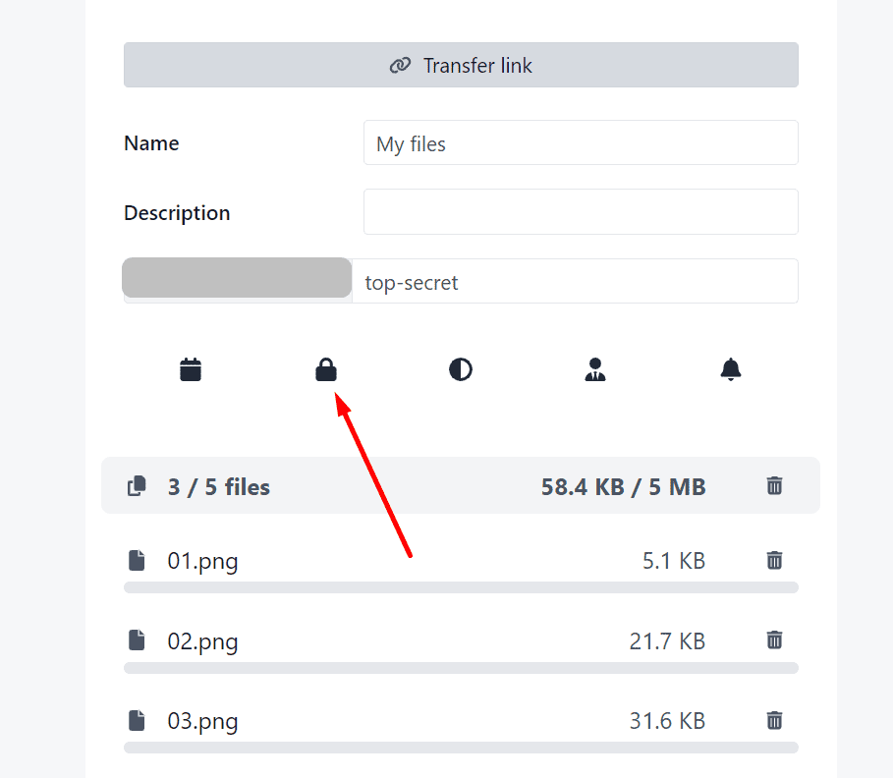The height and width of the screenshot is (778, 893).
Task: Click the bell notification icon
Action: pyautogui.click(x=731, y=370)
